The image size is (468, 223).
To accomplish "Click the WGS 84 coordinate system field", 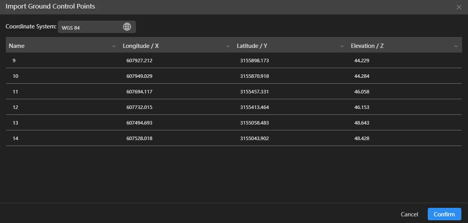I will click(90, 27).
